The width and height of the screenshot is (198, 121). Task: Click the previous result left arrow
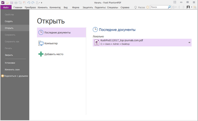point(179,7)
